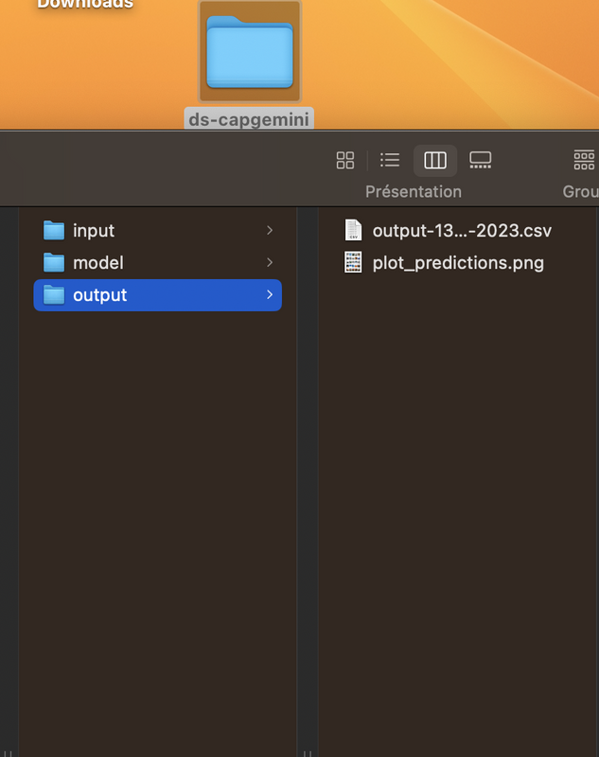
Task: Switch to list view in the toolbar
Action: pyautogui.click(x=389, y=160)
